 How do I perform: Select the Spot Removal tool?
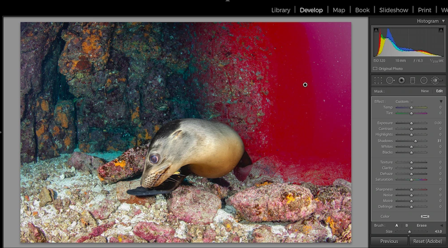pos(390,80)
